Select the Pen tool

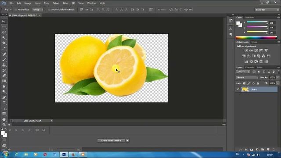(4, 97)
